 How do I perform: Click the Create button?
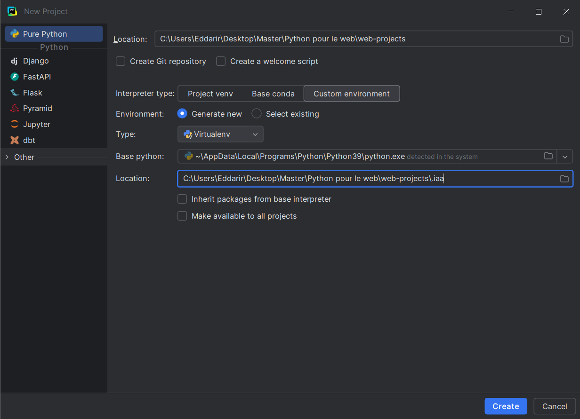506,406
